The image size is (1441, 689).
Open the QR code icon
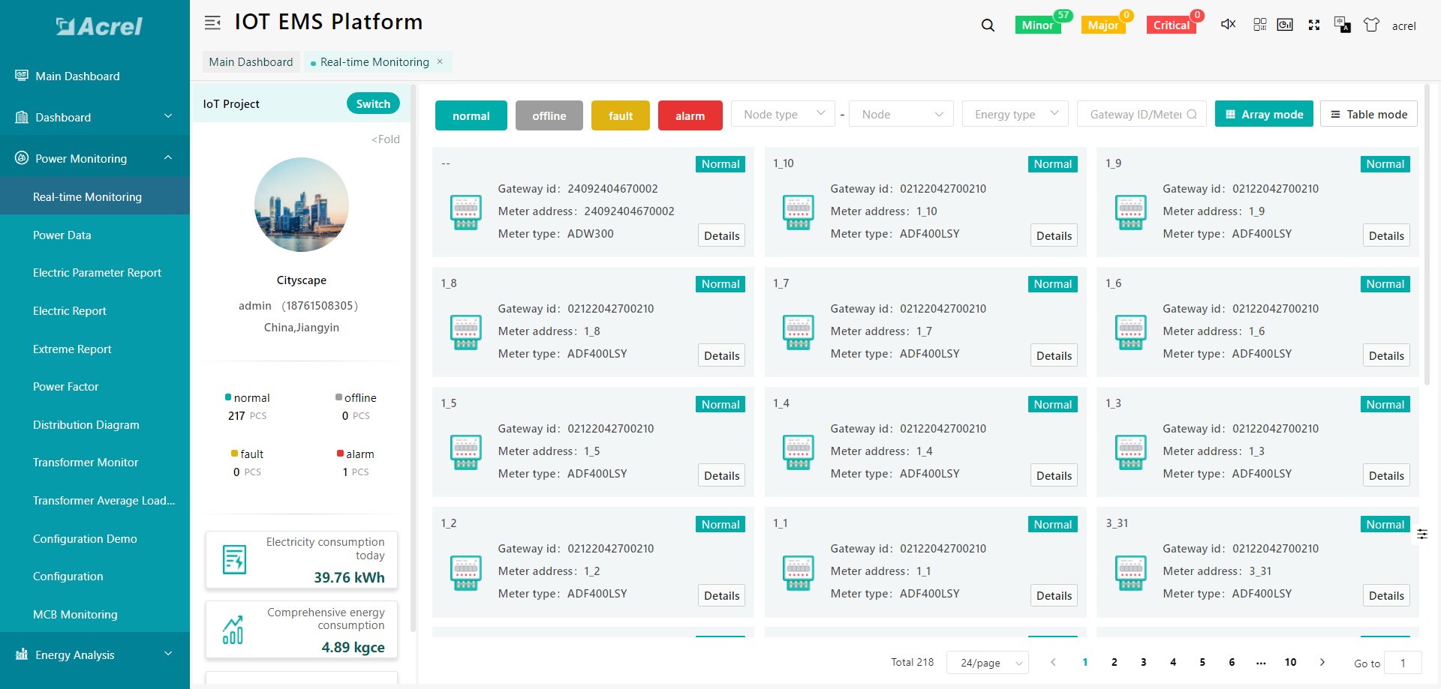tap(1260, 25)
